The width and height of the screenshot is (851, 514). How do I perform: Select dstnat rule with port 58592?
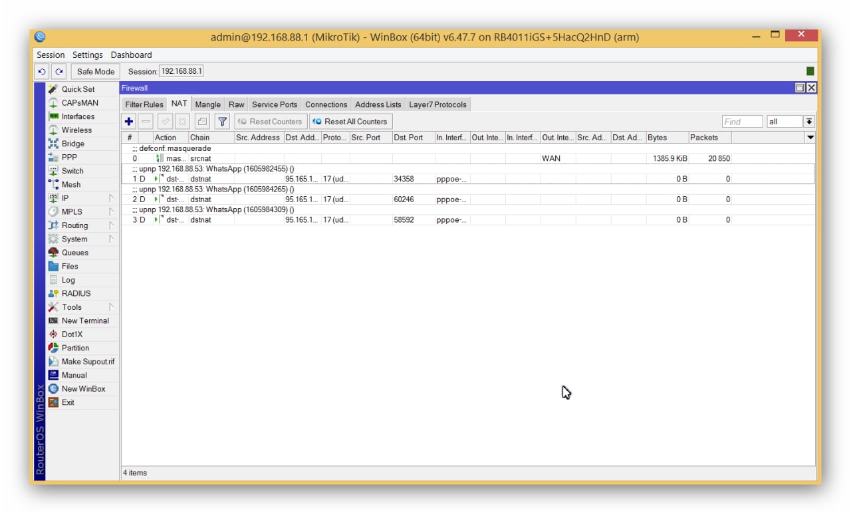point(468,219)
